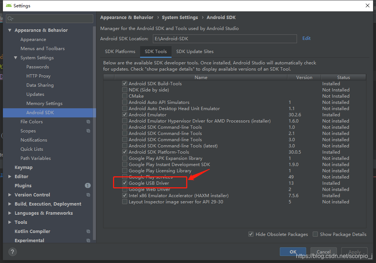
Task: Click the Android SDK Location field
Action: click(225, 39)
